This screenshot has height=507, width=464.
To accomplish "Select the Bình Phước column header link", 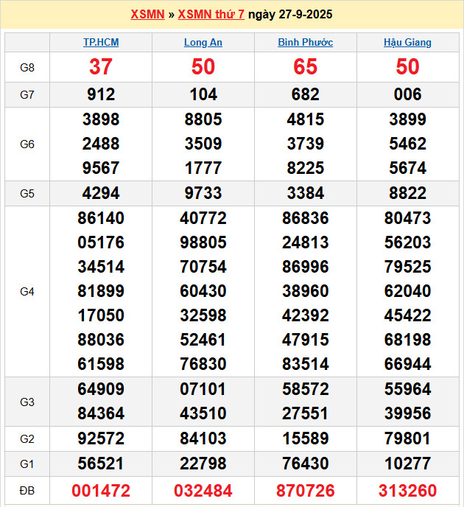I will (x=305, y=42).
